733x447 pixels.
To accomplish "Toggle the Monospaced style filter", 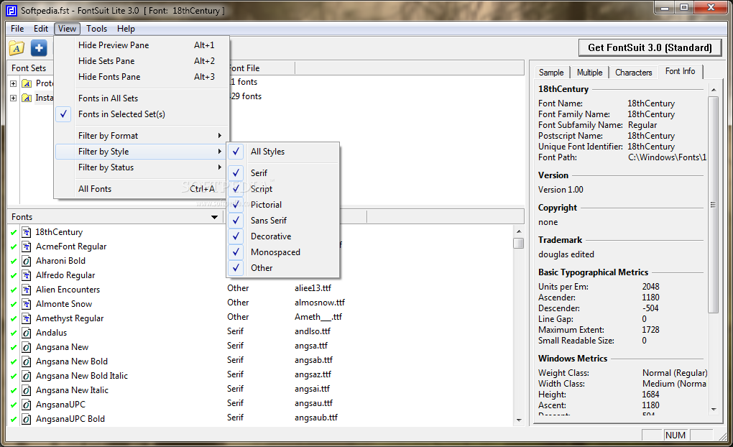I will coord(283,252).
